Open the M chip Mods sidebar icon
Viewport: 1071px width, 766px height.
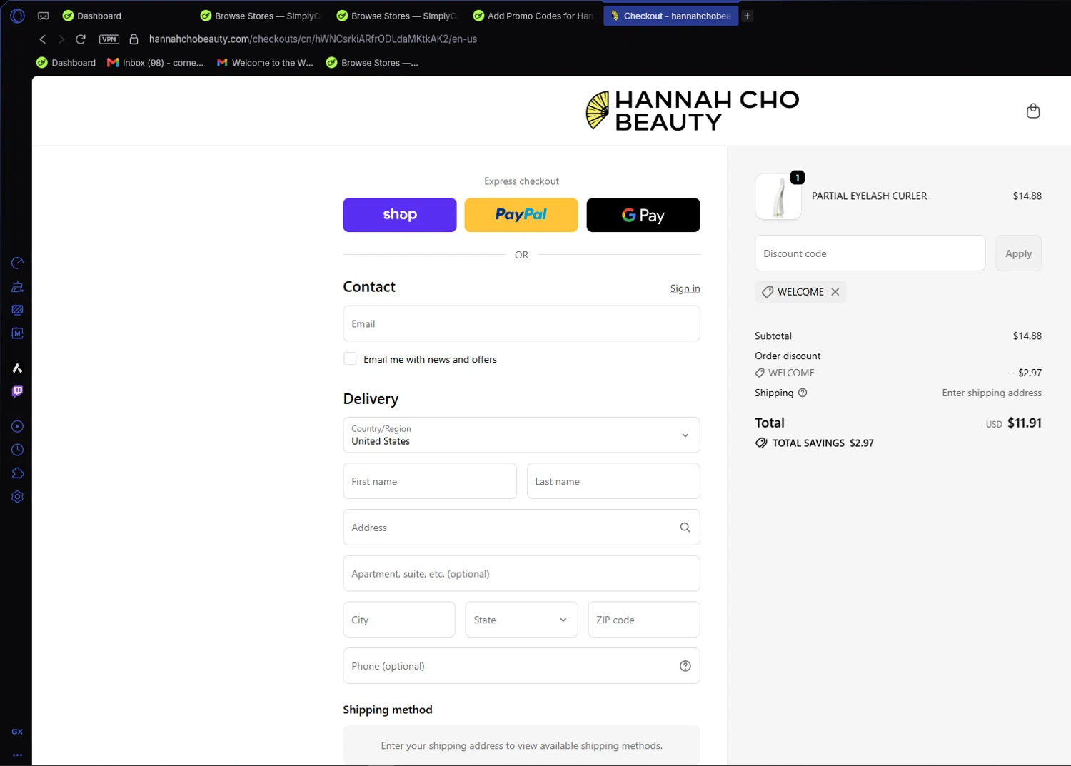(x=18, y=333)
